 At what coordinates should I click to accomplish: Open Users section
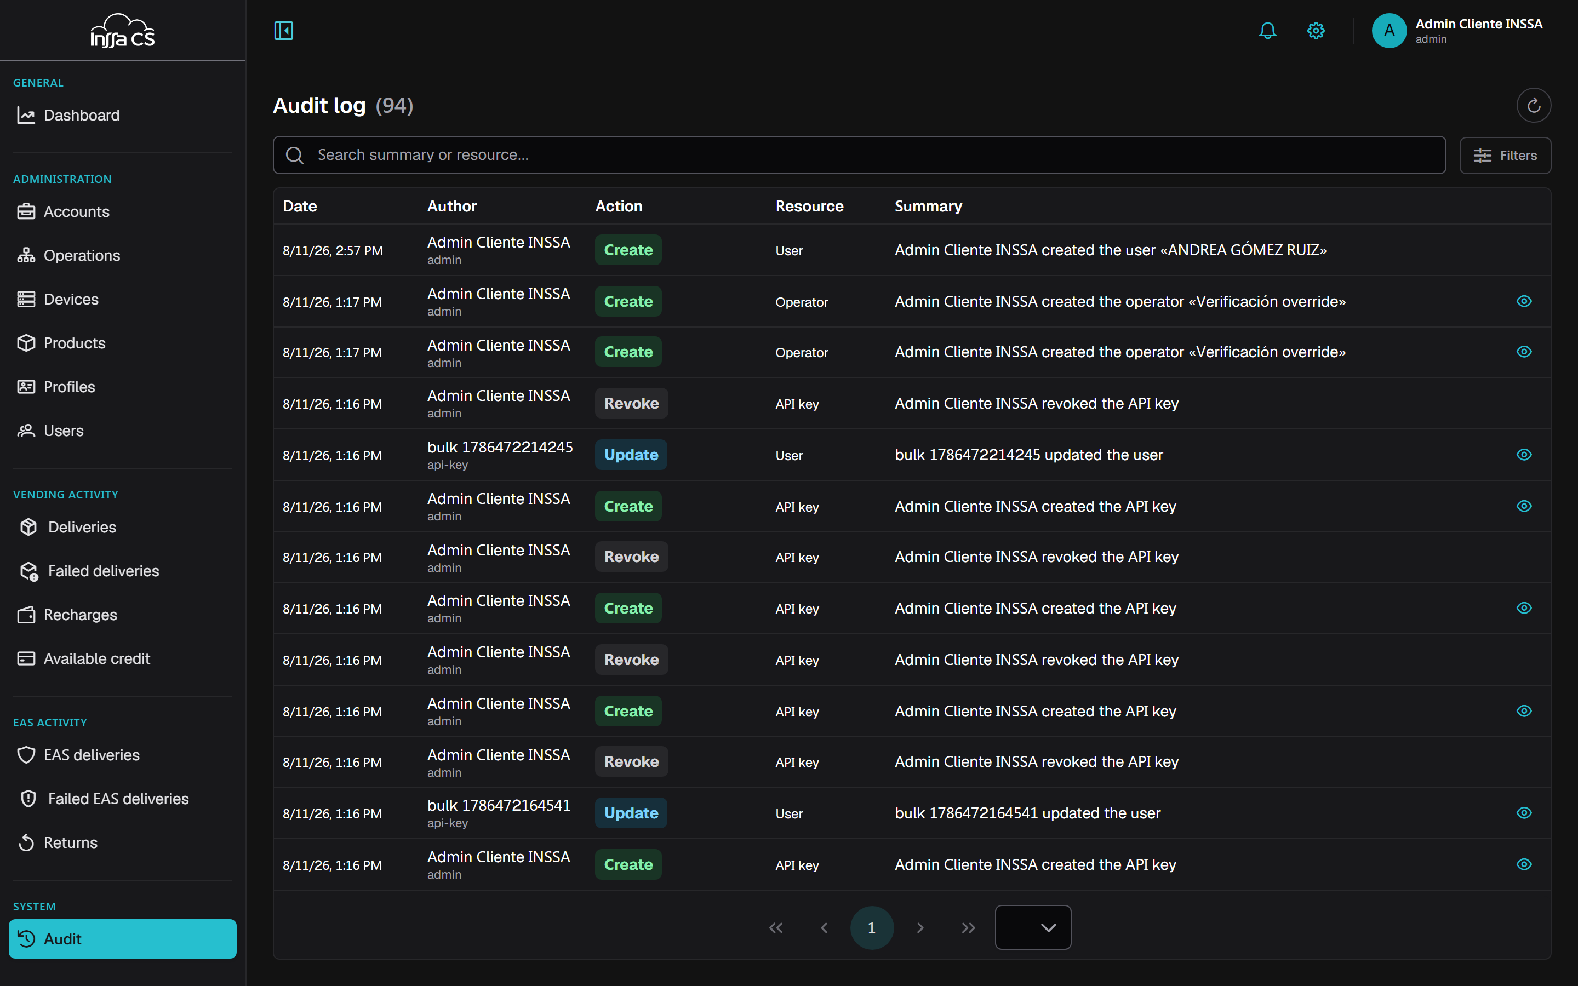coord(123,431)
